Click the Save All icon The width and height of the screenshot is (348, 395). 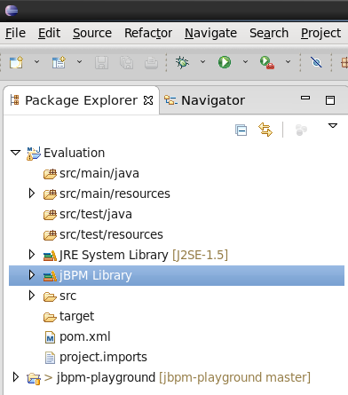click(126, 63)
